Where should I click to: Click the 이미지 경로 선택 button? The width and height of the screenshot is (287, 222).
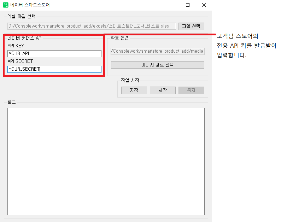click(x=157, y=65)
